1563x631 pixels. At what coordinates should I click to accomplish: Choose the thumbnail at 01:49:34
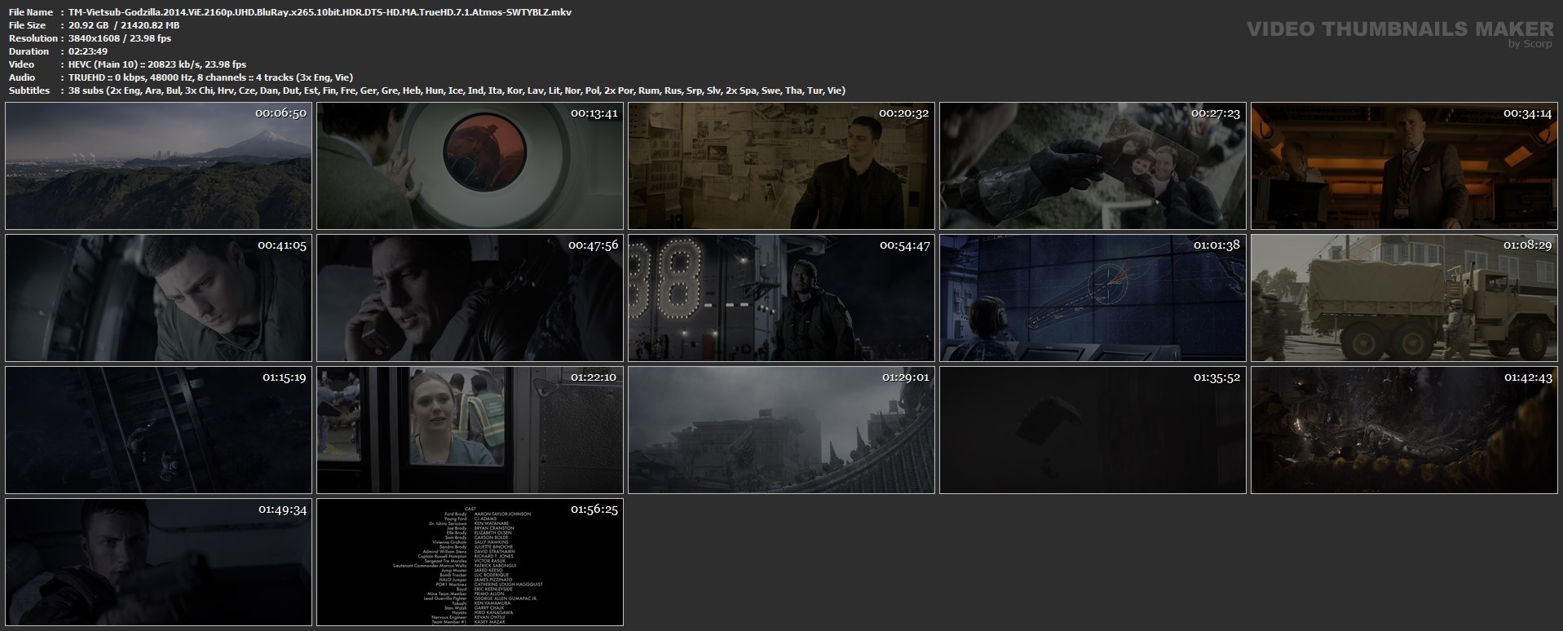(159, 563)
